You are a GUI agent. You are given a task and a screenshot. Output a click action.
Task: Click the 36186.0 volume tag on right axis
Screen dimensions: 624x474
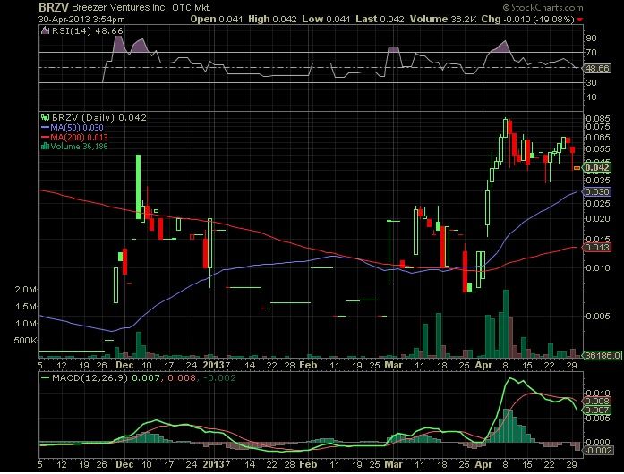pos(603,355)
